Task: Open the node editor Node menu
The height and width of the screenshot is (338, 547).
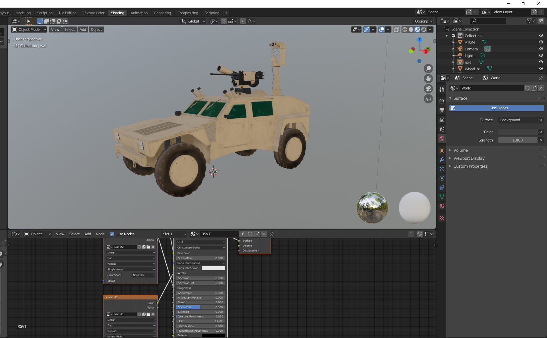Action: tap(100, 234)
